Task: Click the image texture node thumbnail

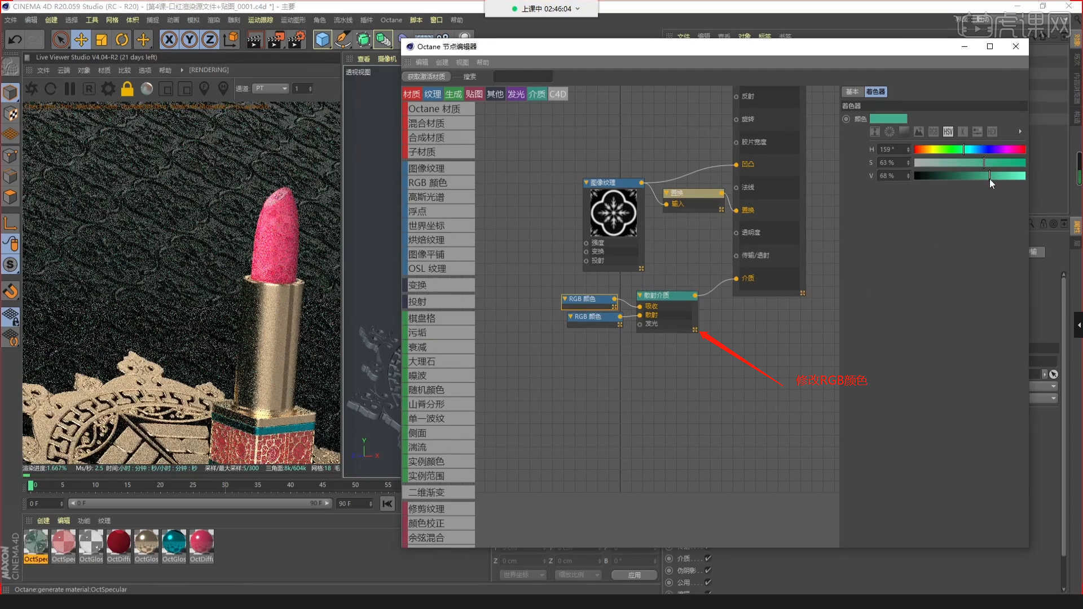Action: click(614, 213)
